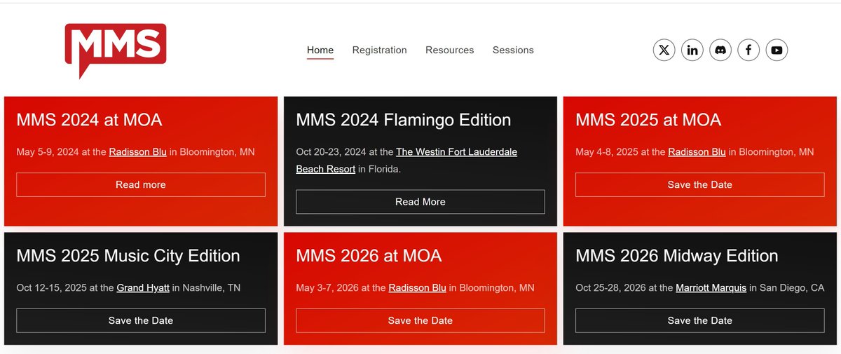Viewport: 841px width, 354px height.
Task: Click the MMS 2026 at MOA heading
Action: tap(369, 256)
